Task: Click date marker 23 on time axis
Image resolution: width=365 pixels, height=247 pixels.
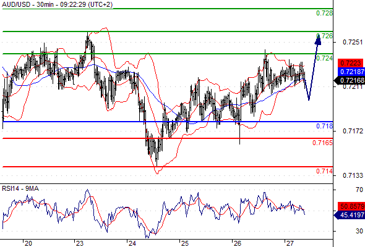Action: click(80, 243)
